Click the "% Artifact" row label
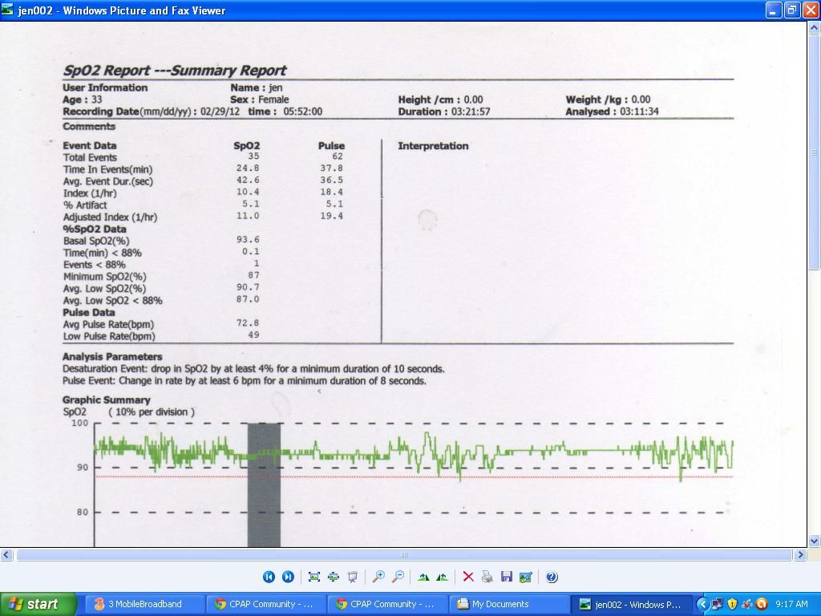This screenshot has height=616, width=821. tap(85, 205)
